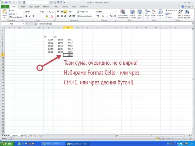Apply the red font color
This screenshot has width=195, height=146.
[x=52, y=16]
